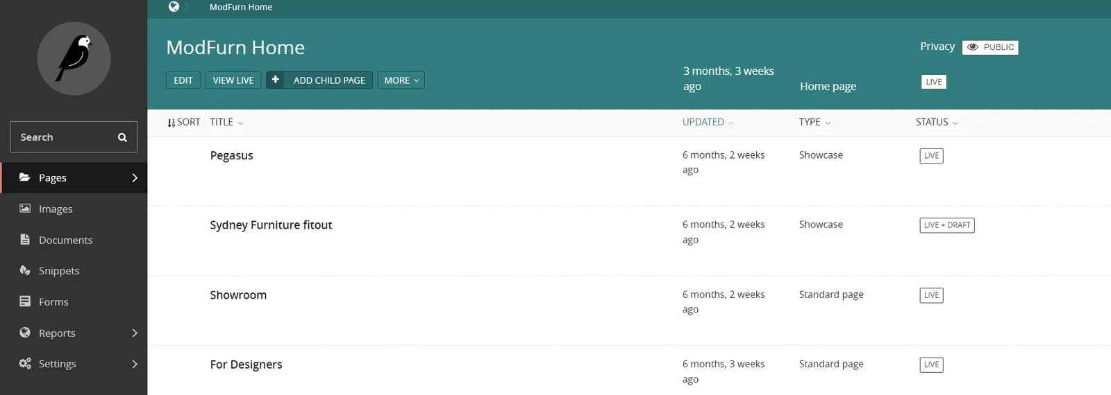This screenshot has width=1111, height=395.
Task: Click ADD CHILD PAGE button
Action: [319, 80]
